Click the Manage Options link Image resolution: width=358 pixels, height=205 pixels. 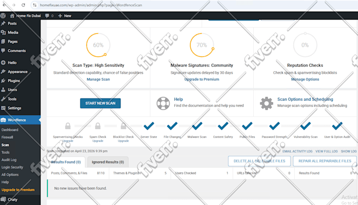click(x=305, y=79)
